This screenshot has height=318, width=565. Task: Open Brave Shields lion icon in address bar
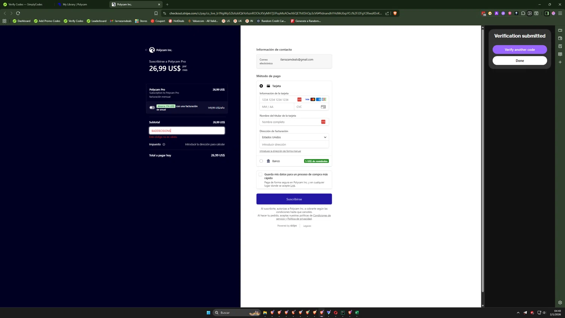point(395,13)
